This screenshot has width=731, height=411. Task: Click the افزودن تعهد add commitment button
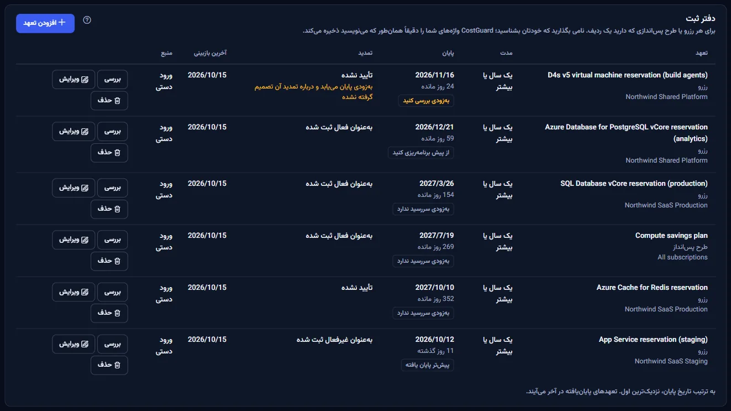coord(45,23)
